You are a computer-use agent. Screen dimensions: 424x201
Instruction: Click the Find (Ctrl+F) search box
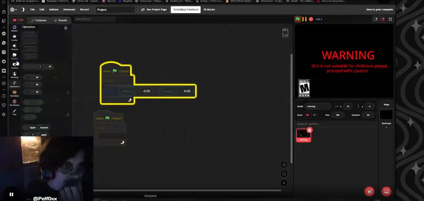95,19
